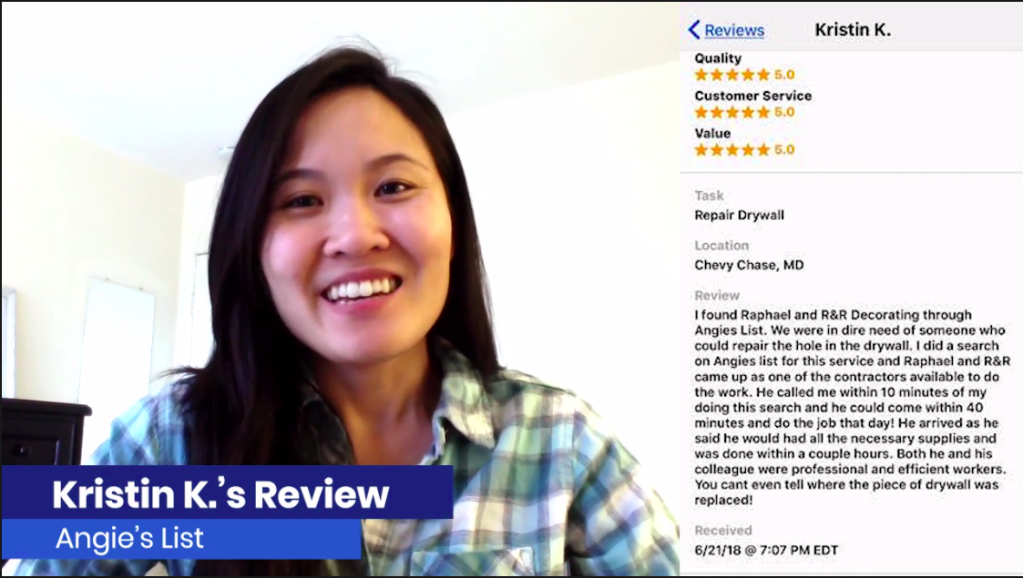Tap the back chevron arrow icon
1023x578 pixels.
(694, 29)
